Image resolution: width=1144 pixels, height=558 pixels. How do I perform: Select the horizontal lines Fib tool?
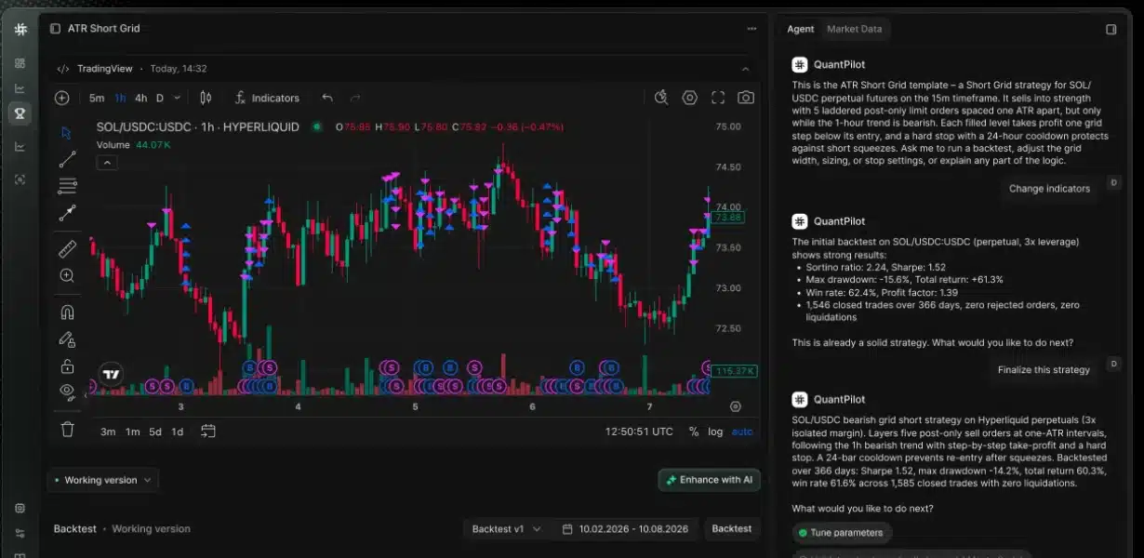(x=67, y=187)
